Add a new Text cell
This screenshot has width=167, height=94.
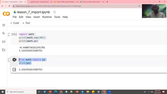(26, 23)
